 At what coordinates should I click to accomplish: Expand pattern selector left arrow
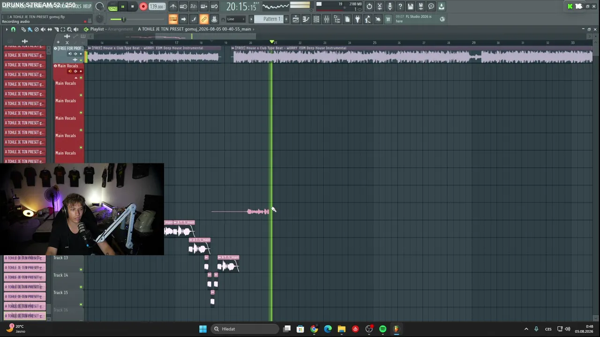coord(251,19)
